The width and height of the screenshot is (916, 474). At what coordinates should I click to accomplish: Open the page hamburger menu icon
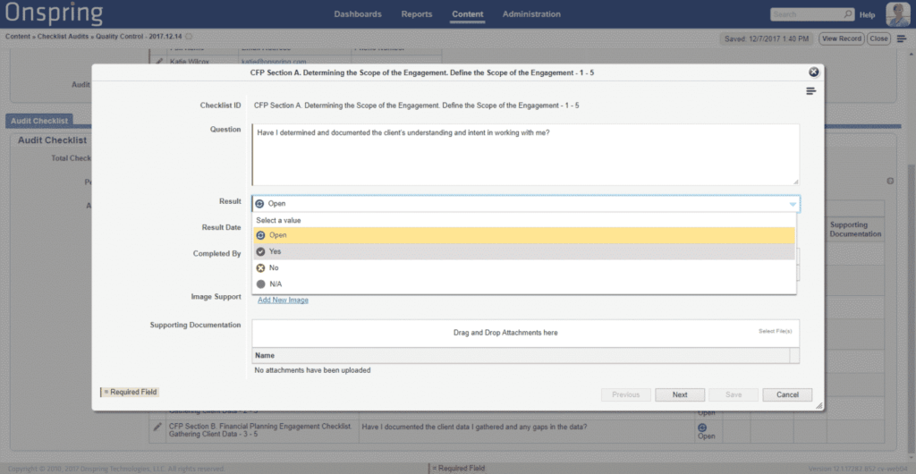[x=902, y=38]
